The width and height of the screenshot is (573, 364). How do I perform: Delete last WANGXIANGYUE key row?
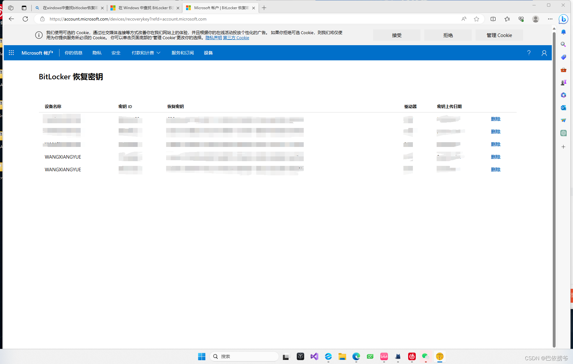[495, 170]
